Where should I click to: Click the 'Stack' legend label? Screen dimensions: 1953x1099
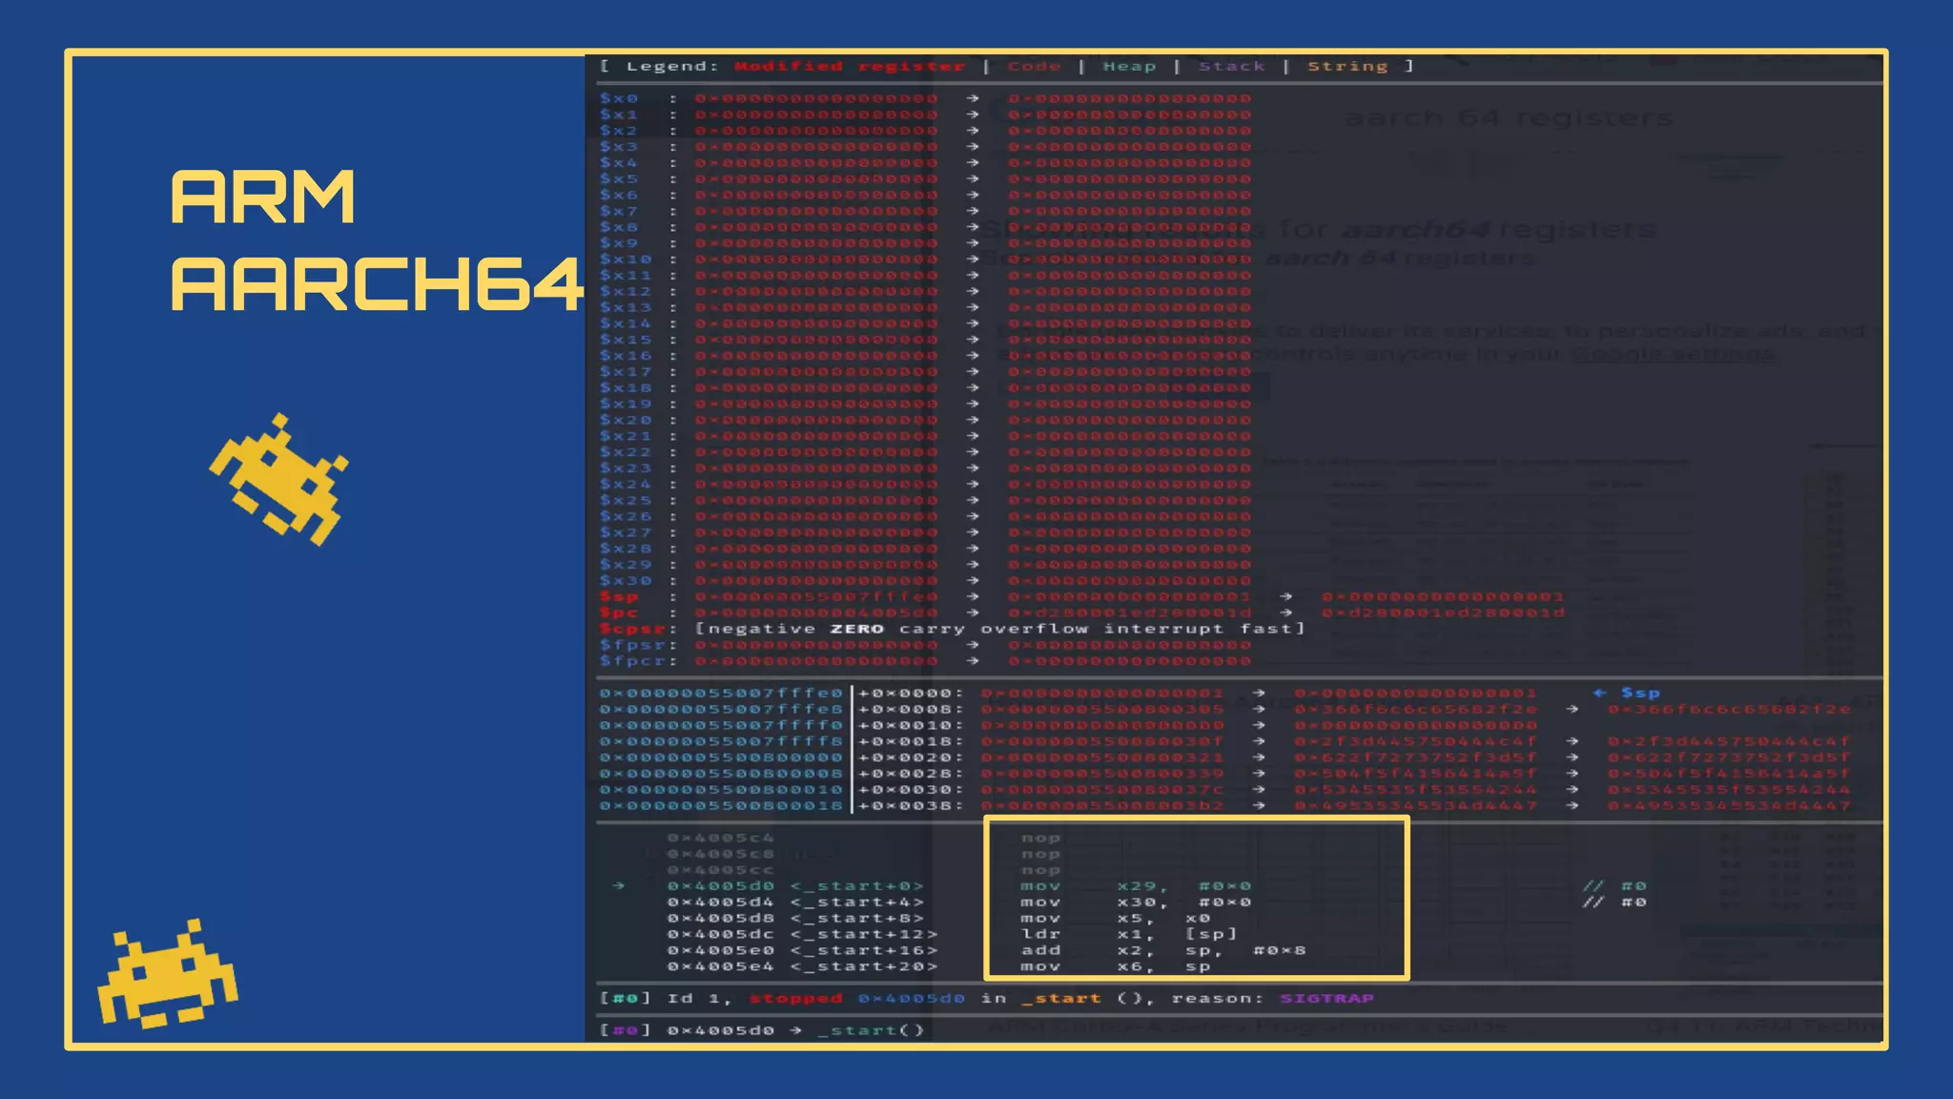(x=1231, y=66)
